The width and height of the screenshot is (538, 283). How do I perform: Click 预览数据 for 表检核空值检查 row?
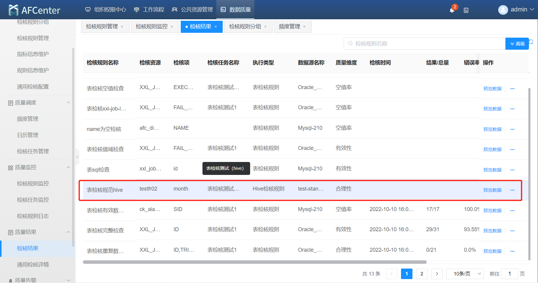click(x=492, y=89)
